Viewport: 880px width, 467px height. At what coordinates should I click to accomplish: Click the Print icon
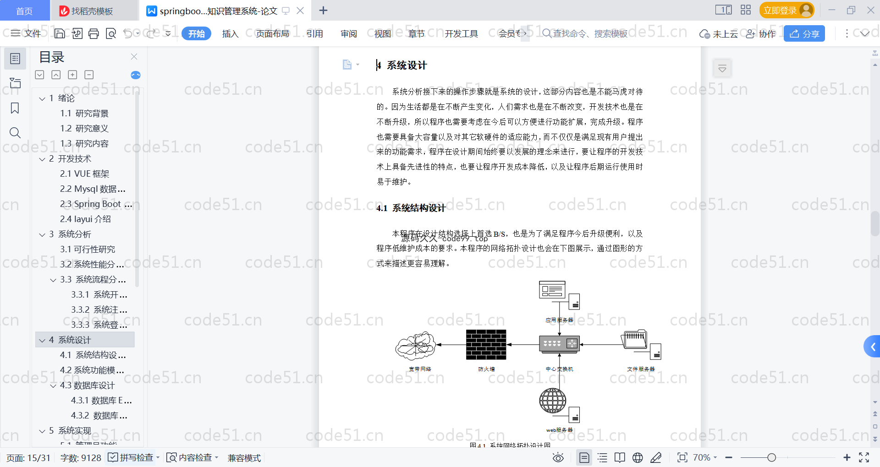pyautogui.click(x=94, y=33)
